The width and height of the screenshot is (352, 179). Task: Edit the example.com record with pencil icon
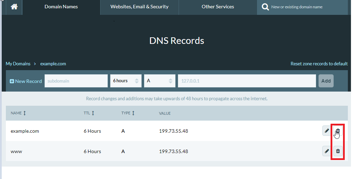pos(327,131)
